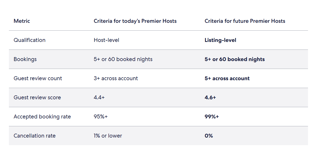Click the "Criteria for future Premier Hosts" header
319x158 pixels.
click(x=245, y=21)
